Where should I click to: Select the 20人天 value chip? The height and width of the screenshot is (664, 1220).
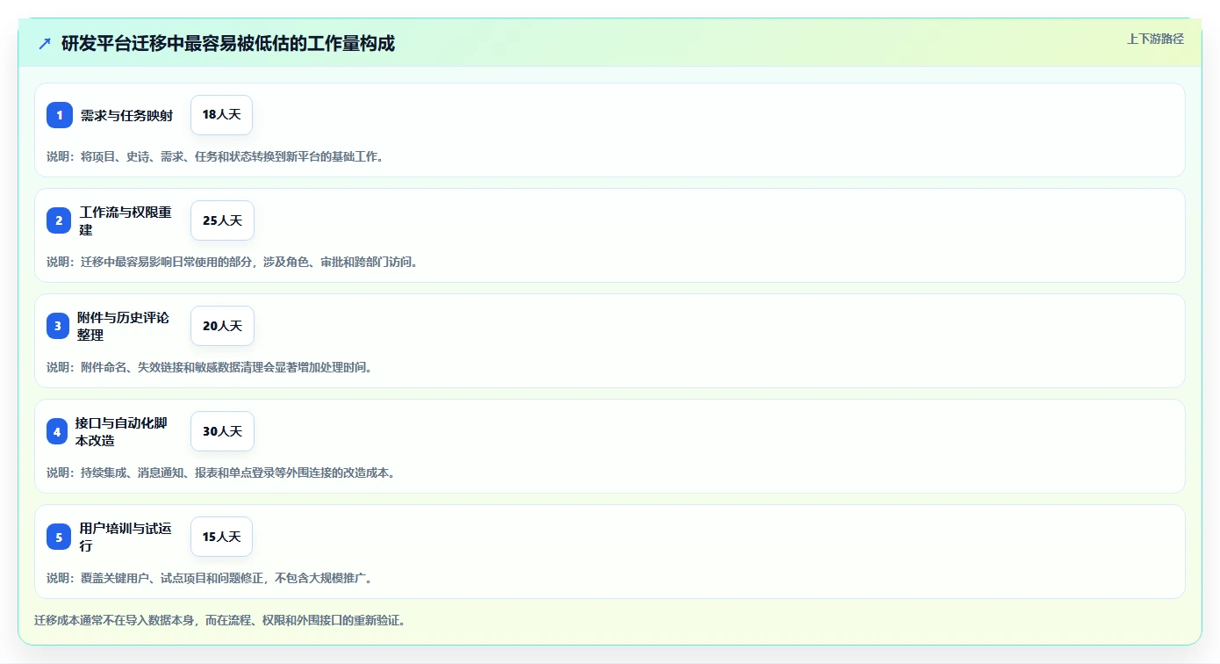[x=222, y=326]
